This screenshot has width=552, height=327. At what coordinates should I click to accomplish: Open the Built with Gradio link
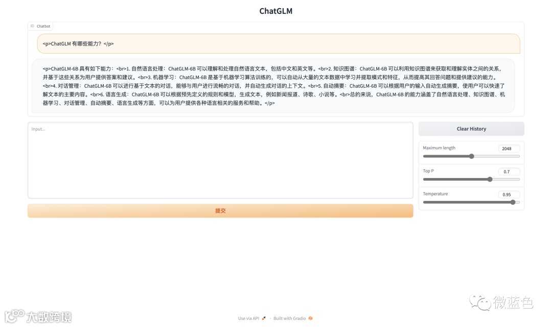(x=293, y=318)
